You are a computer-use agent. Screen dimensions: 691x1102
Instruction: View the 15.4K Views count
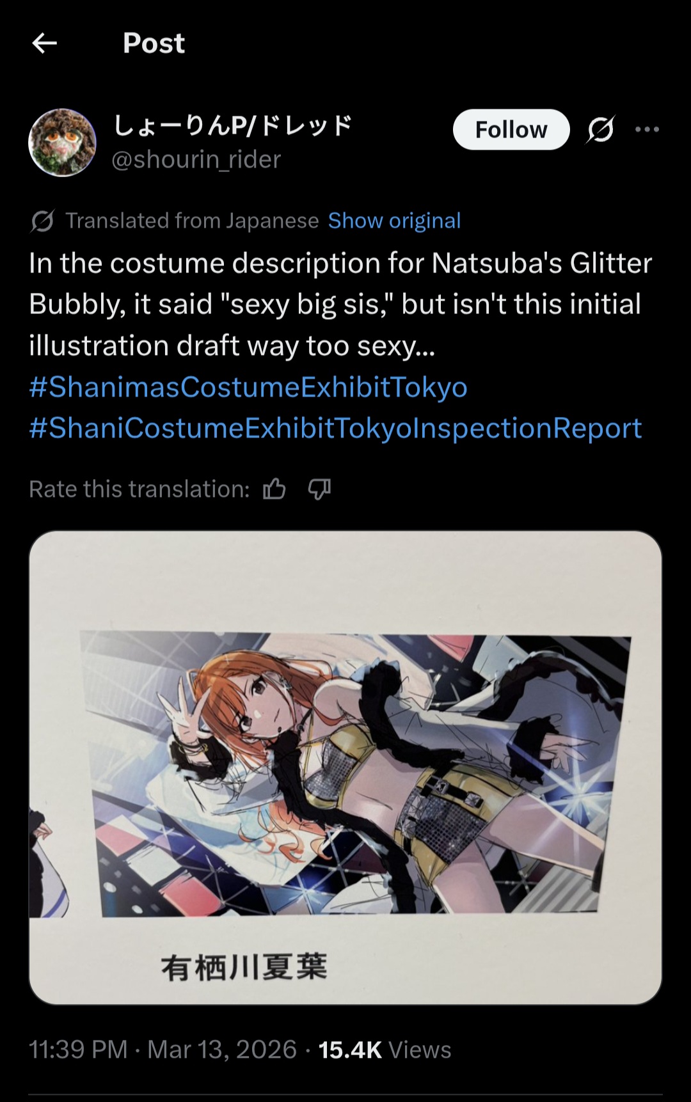[385, 1050]
